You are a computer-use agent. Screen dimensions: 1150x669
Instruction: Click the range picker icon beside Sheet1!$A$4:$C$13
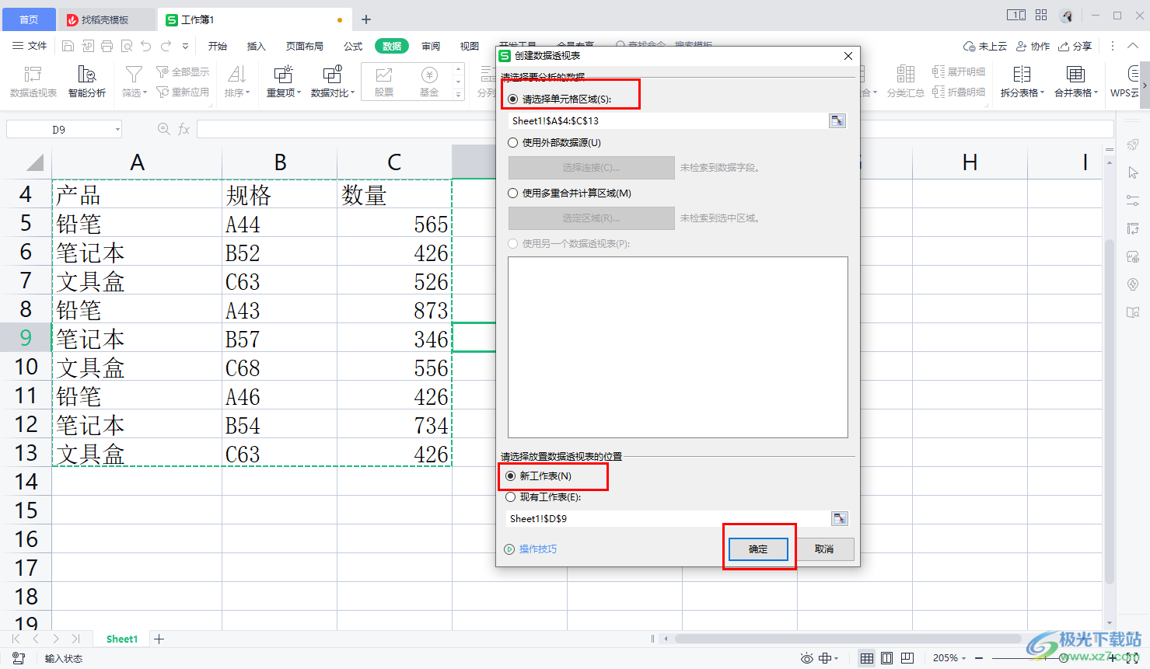point(837,120)
